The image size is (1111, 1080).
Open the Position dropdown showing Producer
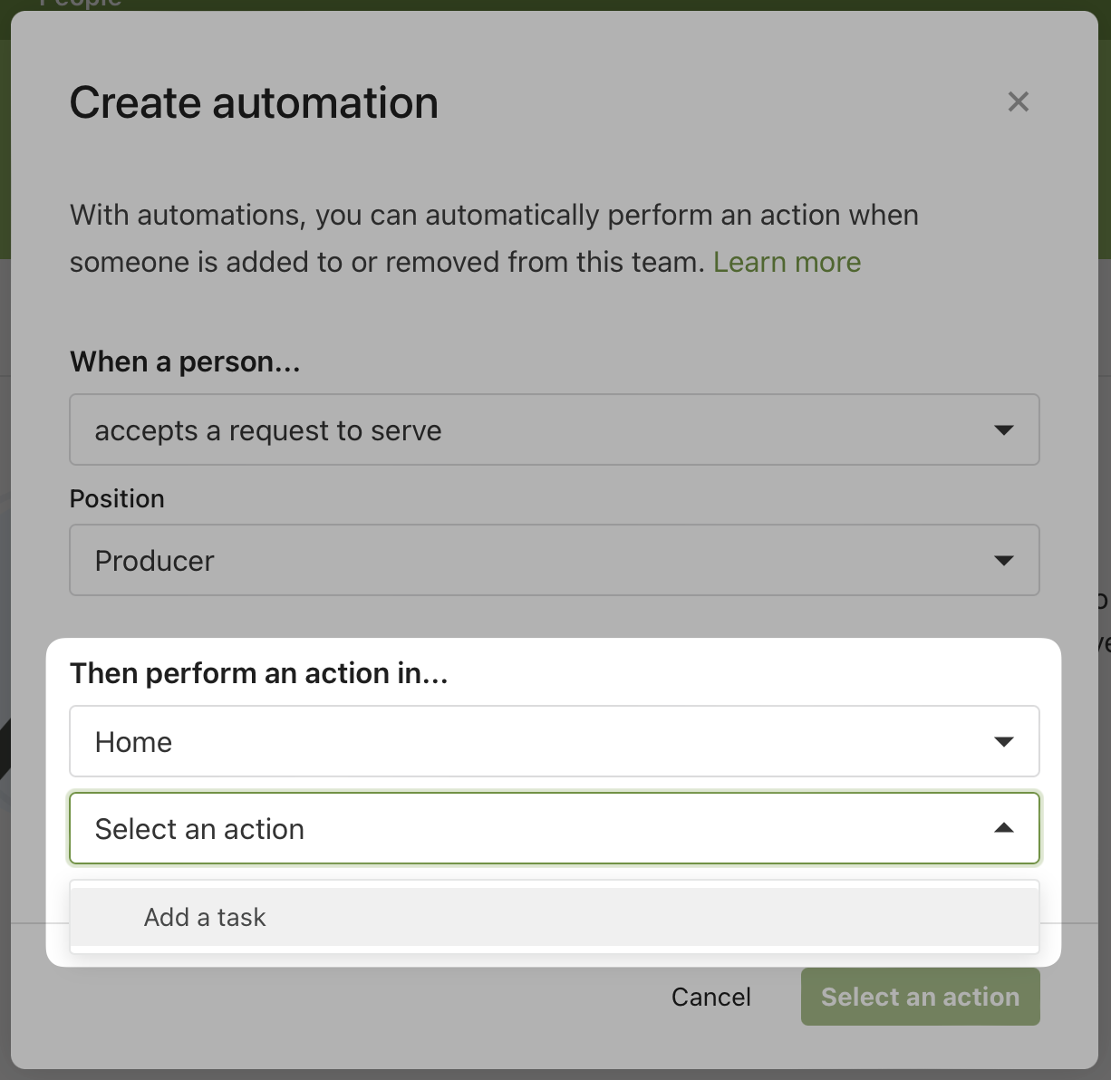[x=554, y=561]
